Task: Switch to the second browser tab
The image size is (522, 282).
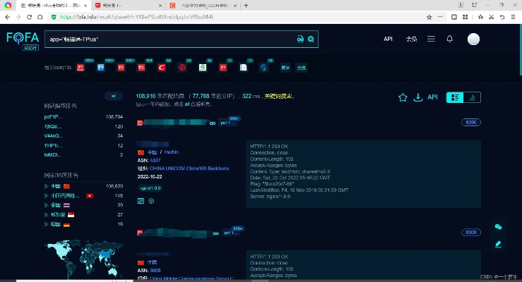Action: pyautogui.click(x=117, y=5)
